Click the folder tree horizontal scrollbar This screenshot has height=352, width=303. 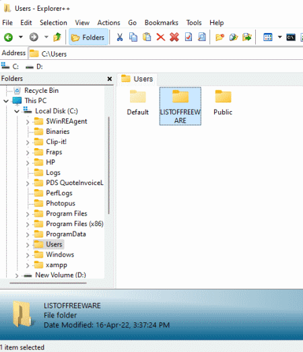pyautogui.click(x=48, y=283)
